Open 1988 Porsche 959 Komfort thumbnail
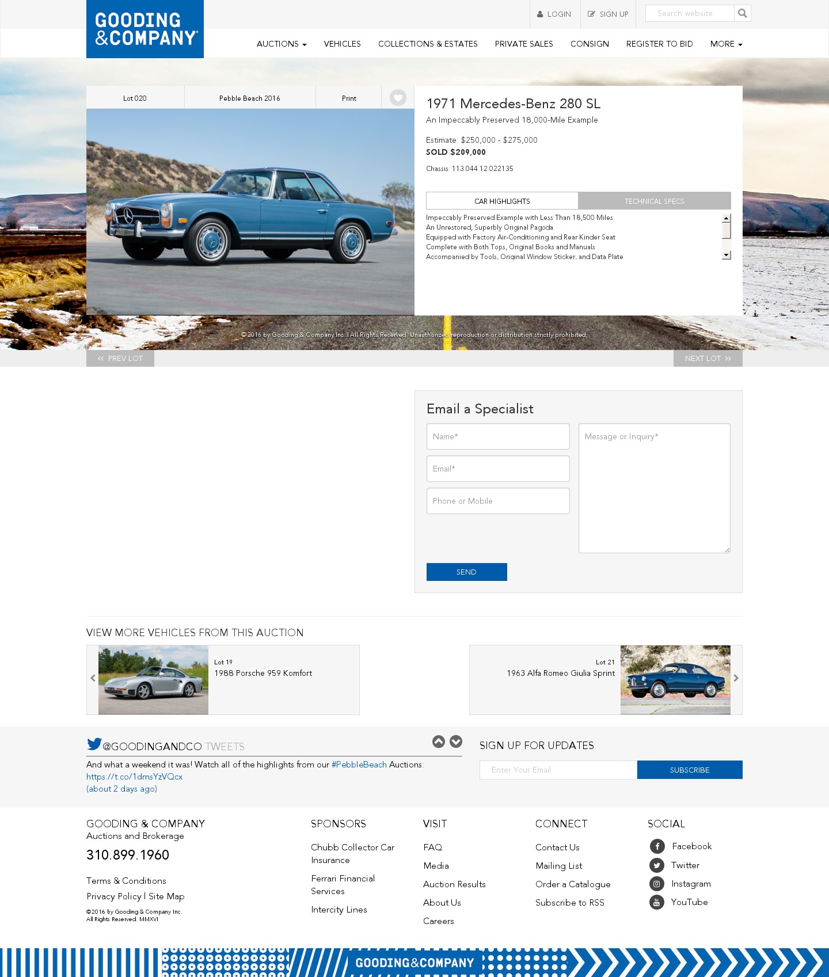The image size is (829, 977). click(x=153, y=680)
